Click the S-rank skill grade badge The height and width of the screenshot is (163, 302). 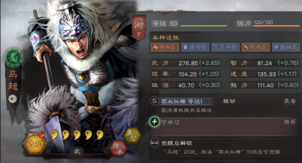coord(154,101)
